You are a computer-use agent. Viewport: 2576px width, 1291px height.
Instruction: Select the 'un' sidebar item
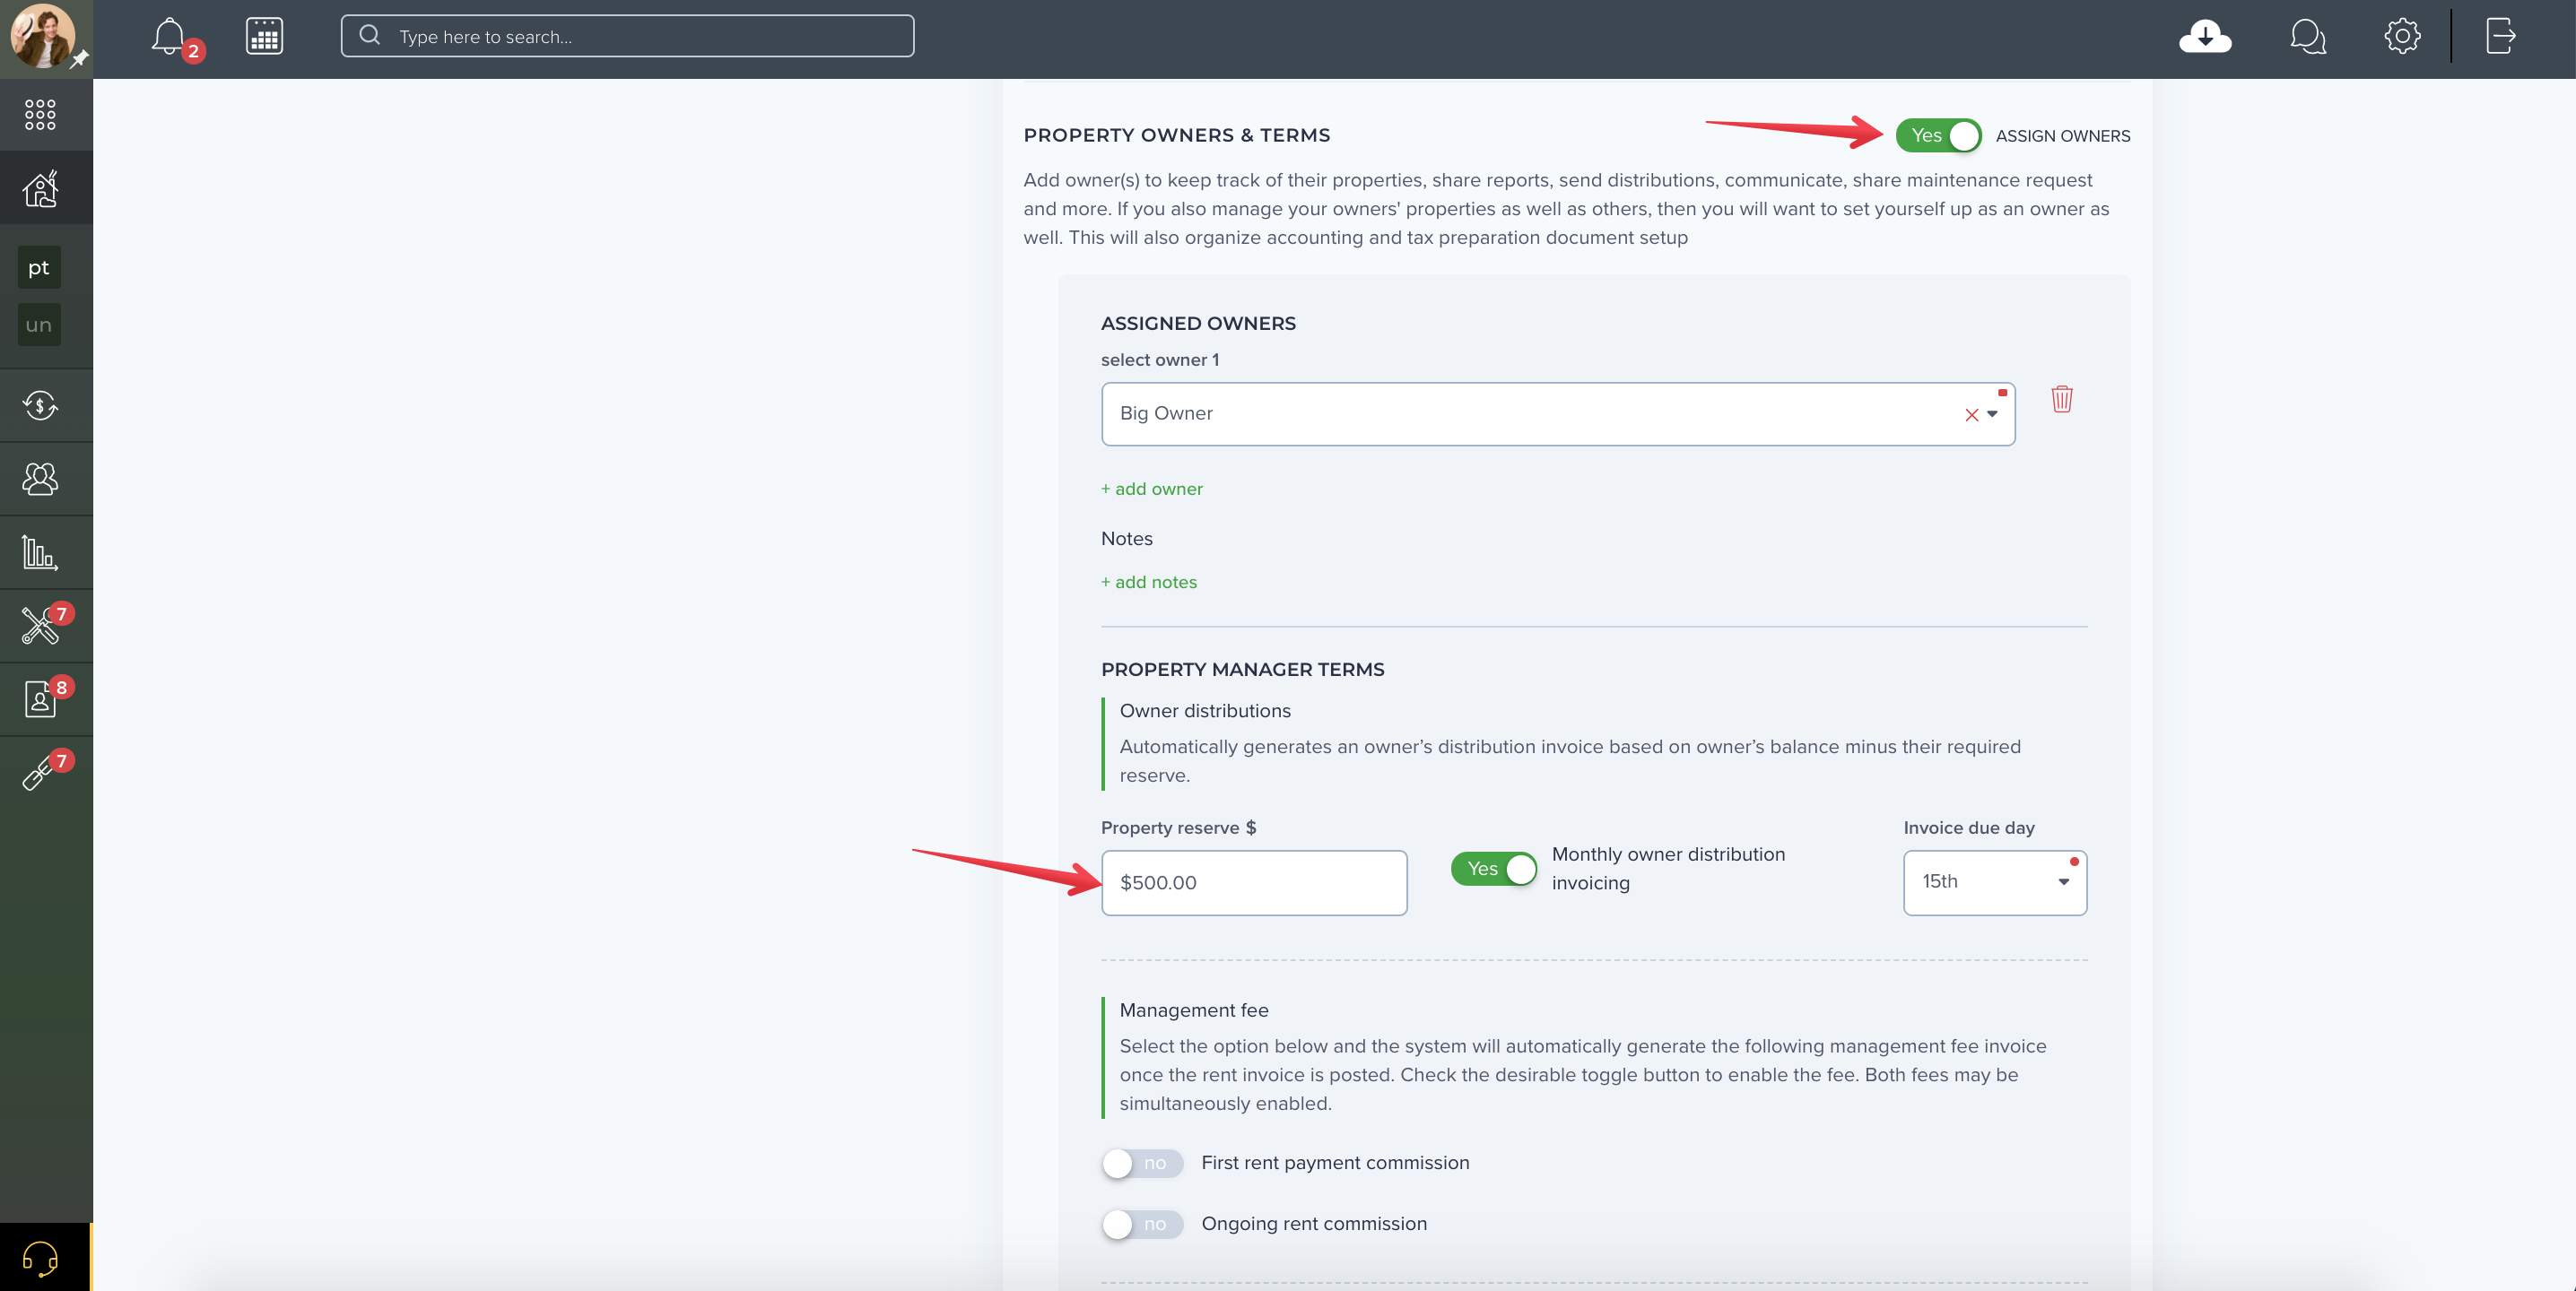[x=39, y=325]
